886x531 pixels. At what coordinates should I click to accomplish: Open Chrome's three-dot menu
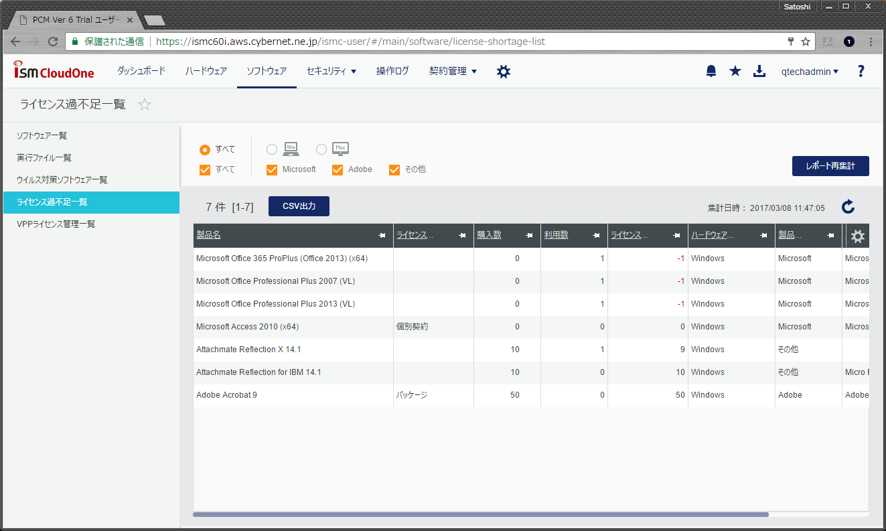871,42
